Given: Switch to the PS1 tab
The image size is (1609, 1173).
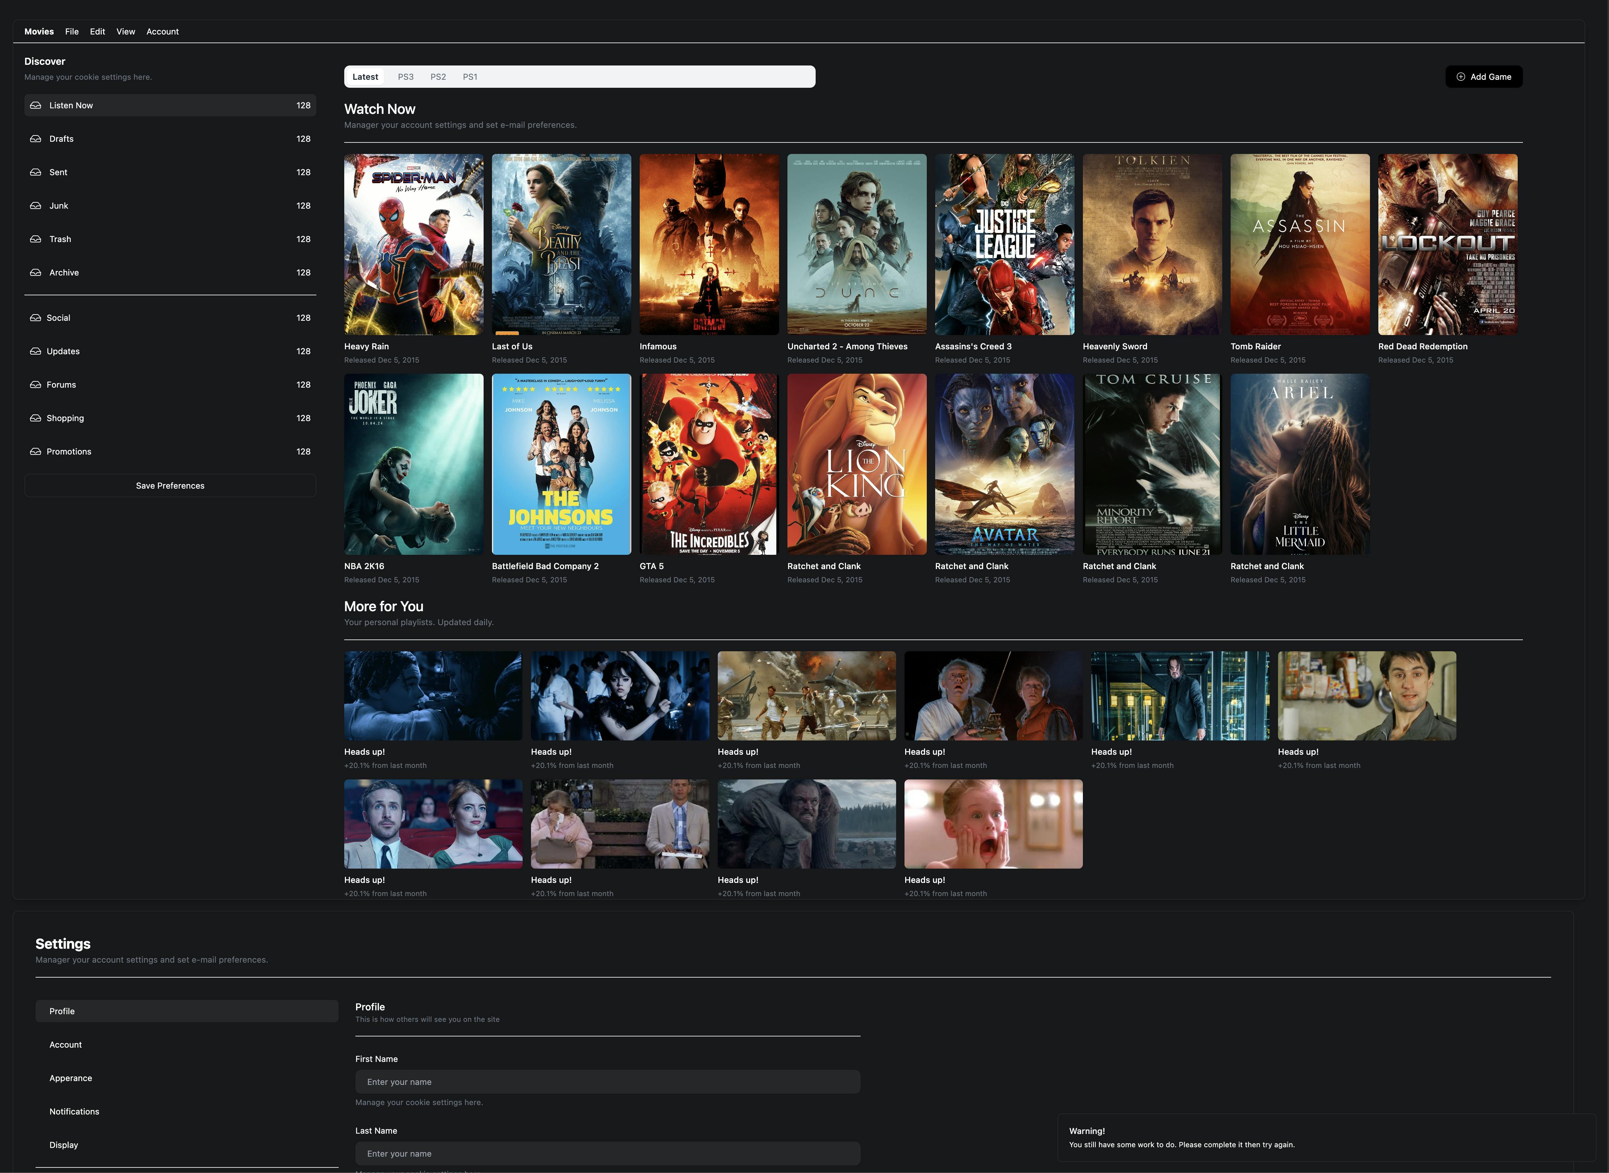Looking at the screenshot, I should point(470,77).
